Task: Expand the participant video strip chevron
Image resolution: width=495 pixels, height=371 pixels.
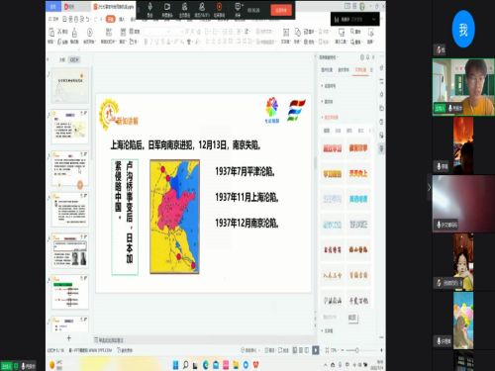Action: (429, 188)
